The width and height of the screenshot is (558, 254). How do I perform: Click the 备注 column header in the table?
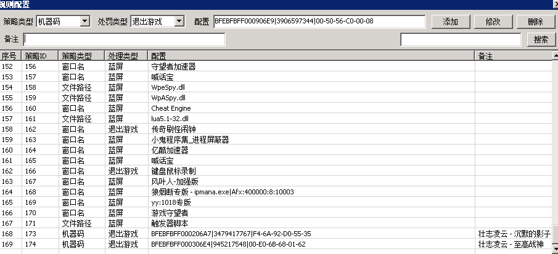(512, 56)
